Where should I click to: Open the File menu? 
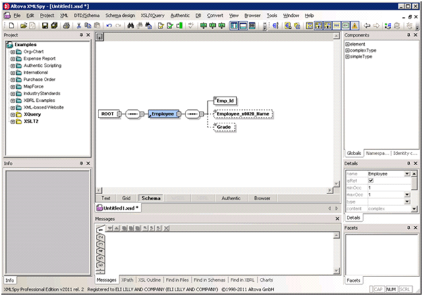[x=17, y=16]
